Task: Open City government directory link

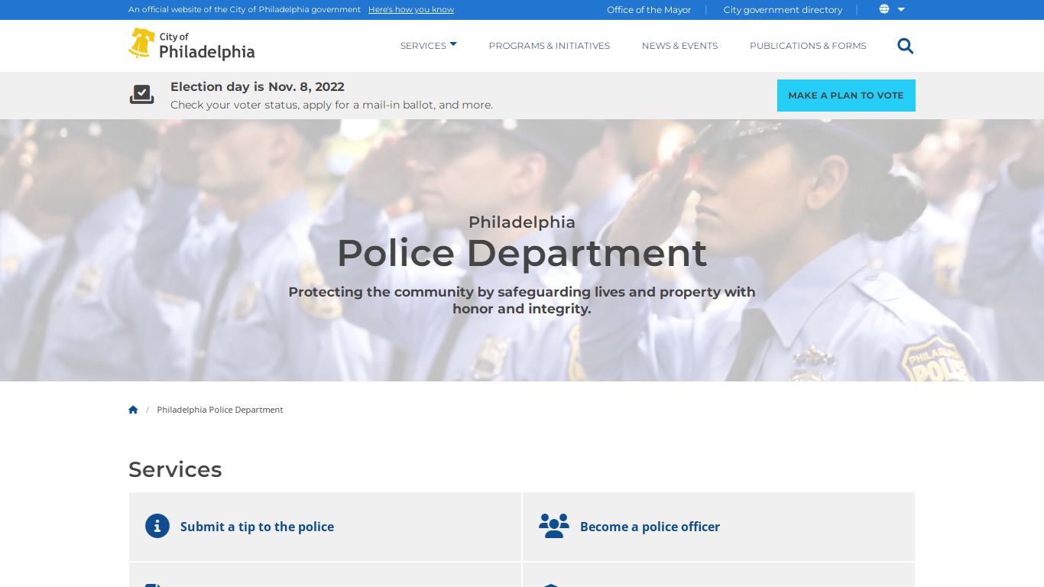Action: click(783, 10)
